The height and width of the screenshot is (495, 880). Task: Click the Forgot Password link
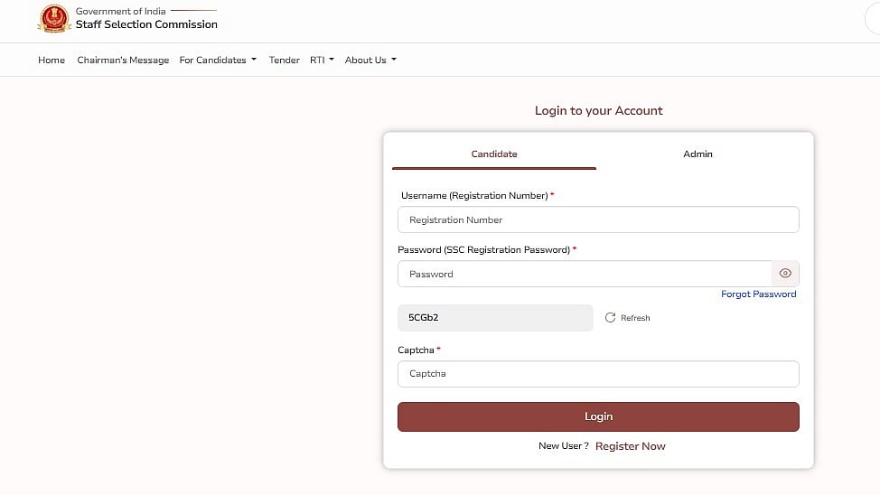point(758,294)
